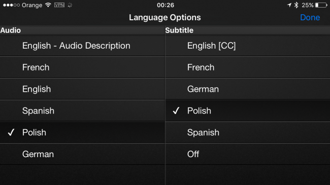Switch audio to Spanish
Image resolution: width=330 pixels, height=185 pixels.
pyautogui.click(x=82, y=111)
